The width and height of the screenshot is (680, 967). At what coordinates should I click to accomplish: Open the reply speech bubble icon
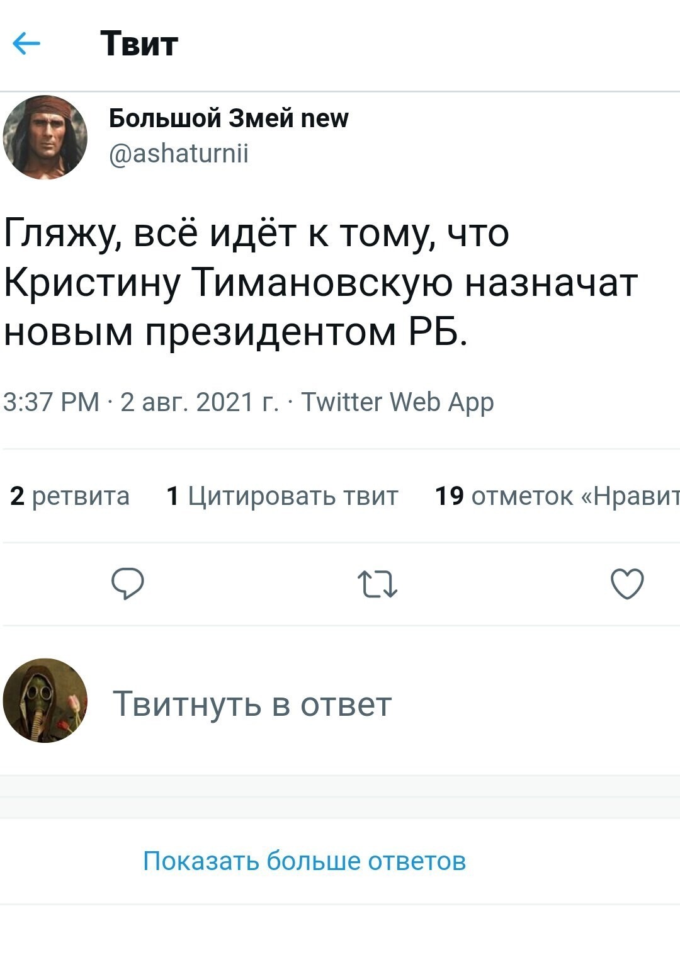coord(128,584)
